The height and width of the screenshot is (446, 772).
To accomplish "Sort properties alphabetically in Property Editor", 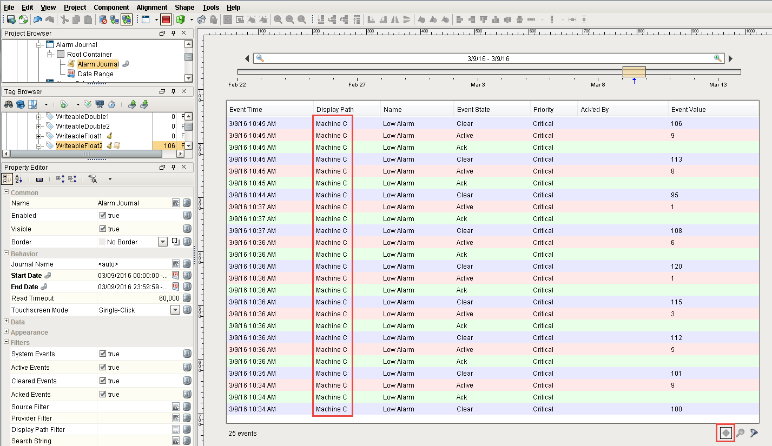I will click(x=19, y=179).
